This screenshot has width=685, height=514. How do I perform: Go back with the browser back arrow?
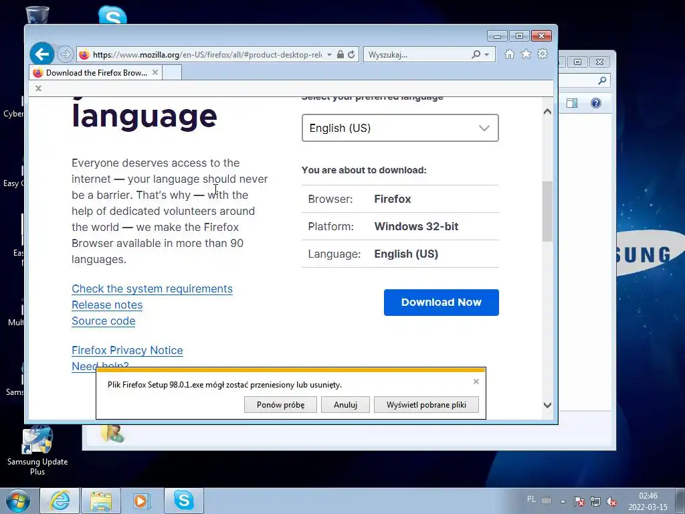[x=42, y=54]
